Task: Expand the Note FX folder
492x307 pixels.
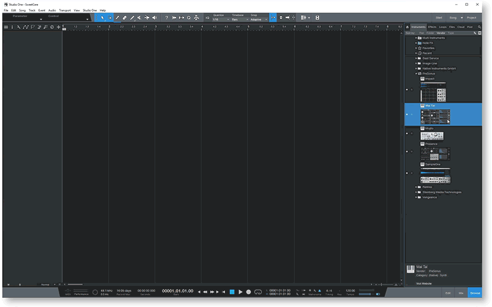Action: 416,43
